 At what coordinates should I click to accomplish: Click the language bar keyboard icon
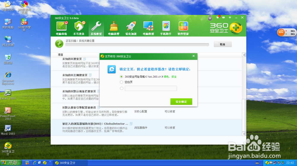(x=257, y=163)
